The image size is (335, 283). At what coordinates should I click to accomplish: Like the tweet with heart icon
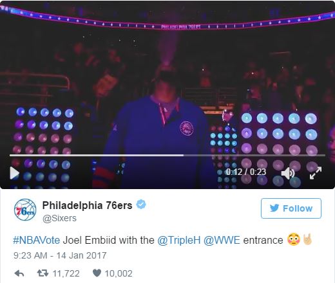click(x=97, y=273)
